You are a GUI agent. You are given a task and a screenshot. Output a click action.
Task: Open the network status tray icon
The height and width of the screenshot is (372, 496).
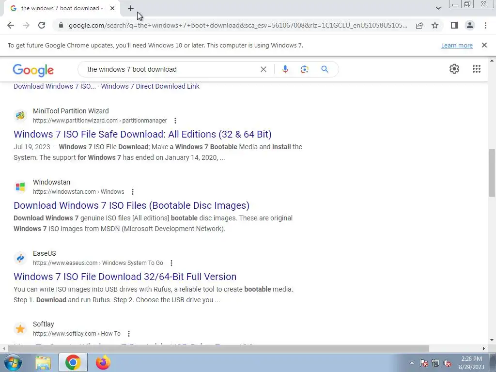(435, 363)
